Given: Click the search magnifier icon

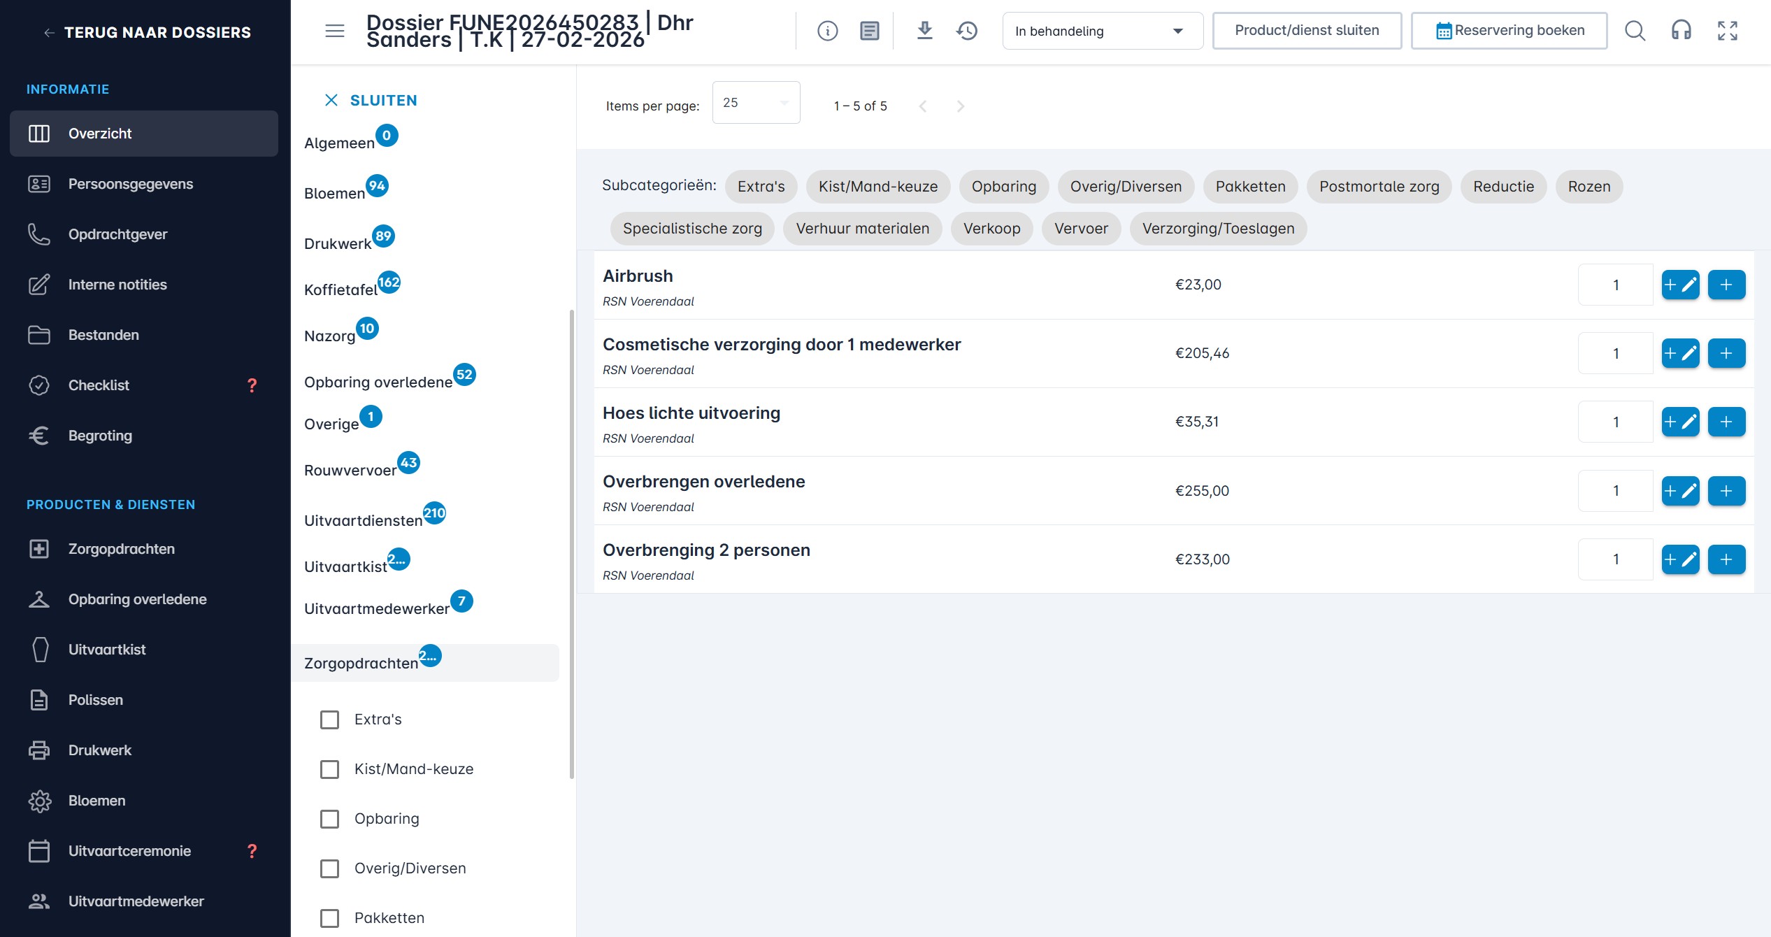Looking at the screenshot, I should [1635, 31].
